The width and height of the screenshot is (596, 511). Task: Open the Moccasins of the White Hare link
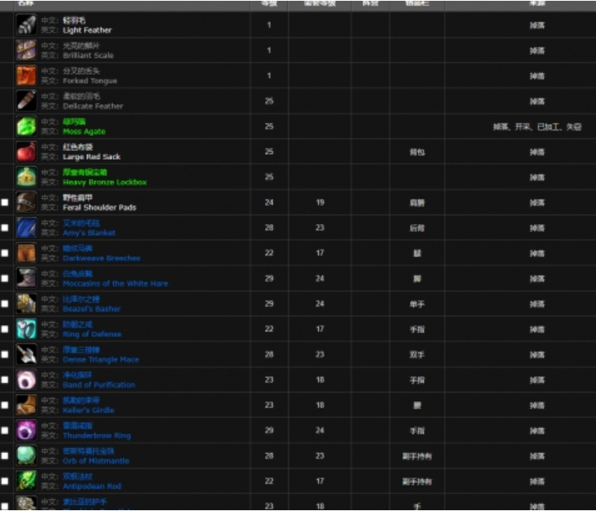115,284
